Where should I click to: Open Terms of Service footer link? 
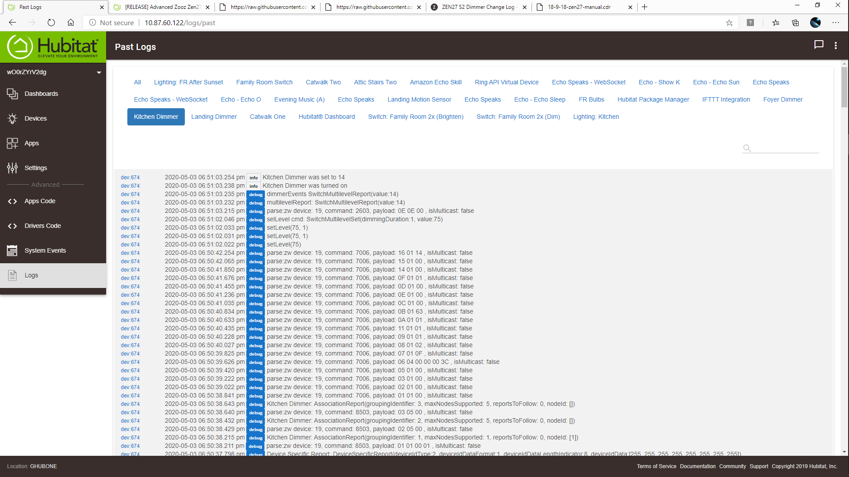coord(657,466)
